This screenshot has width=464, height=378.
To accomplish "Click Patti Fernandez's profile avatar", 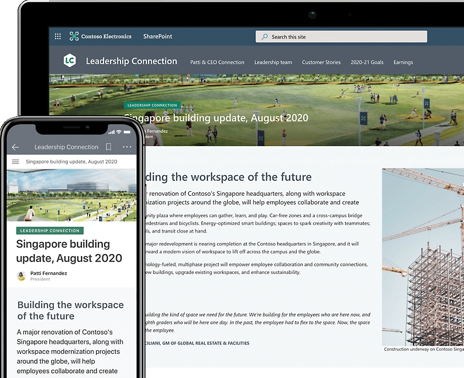I will coord(21,276).
